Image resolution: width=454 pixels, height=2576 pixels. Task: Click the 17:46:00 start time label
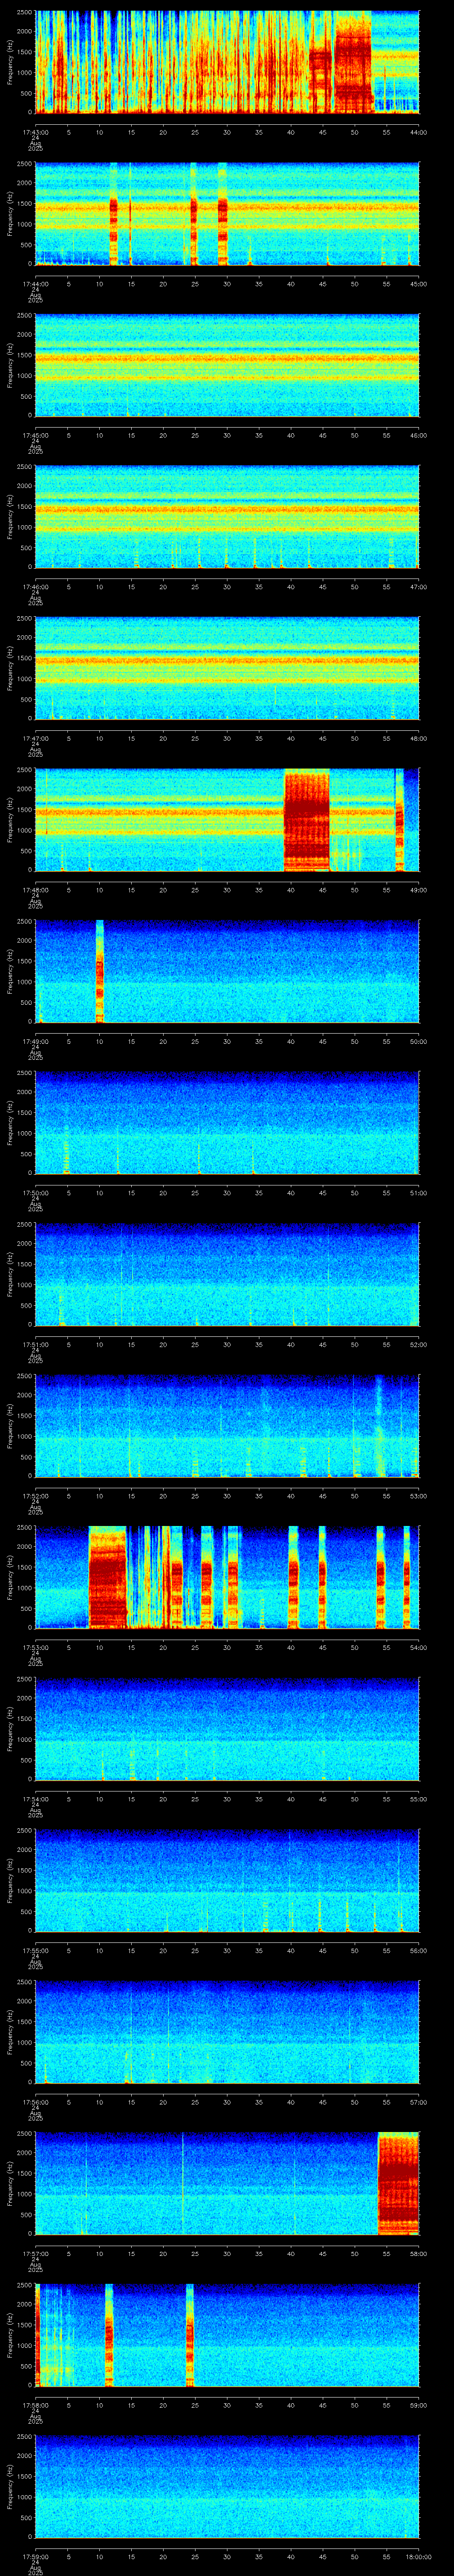point(36,586)
